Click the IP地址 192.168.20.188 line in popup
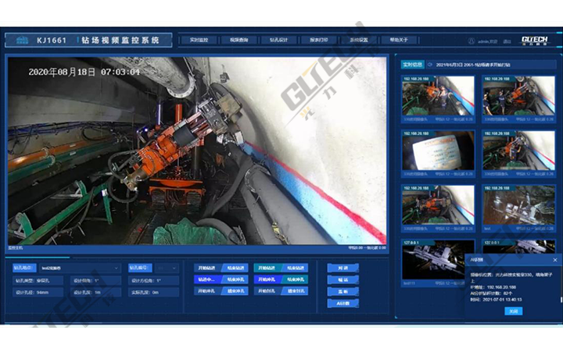Viewport: 563px width, 348px height. (493, 287)
